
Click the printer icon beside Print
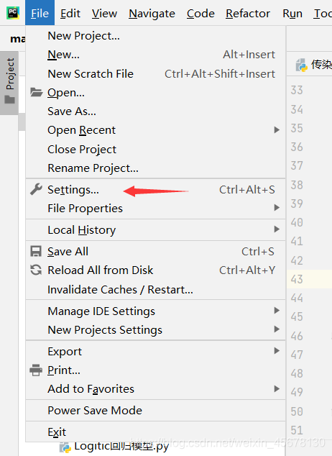point(36,370)
